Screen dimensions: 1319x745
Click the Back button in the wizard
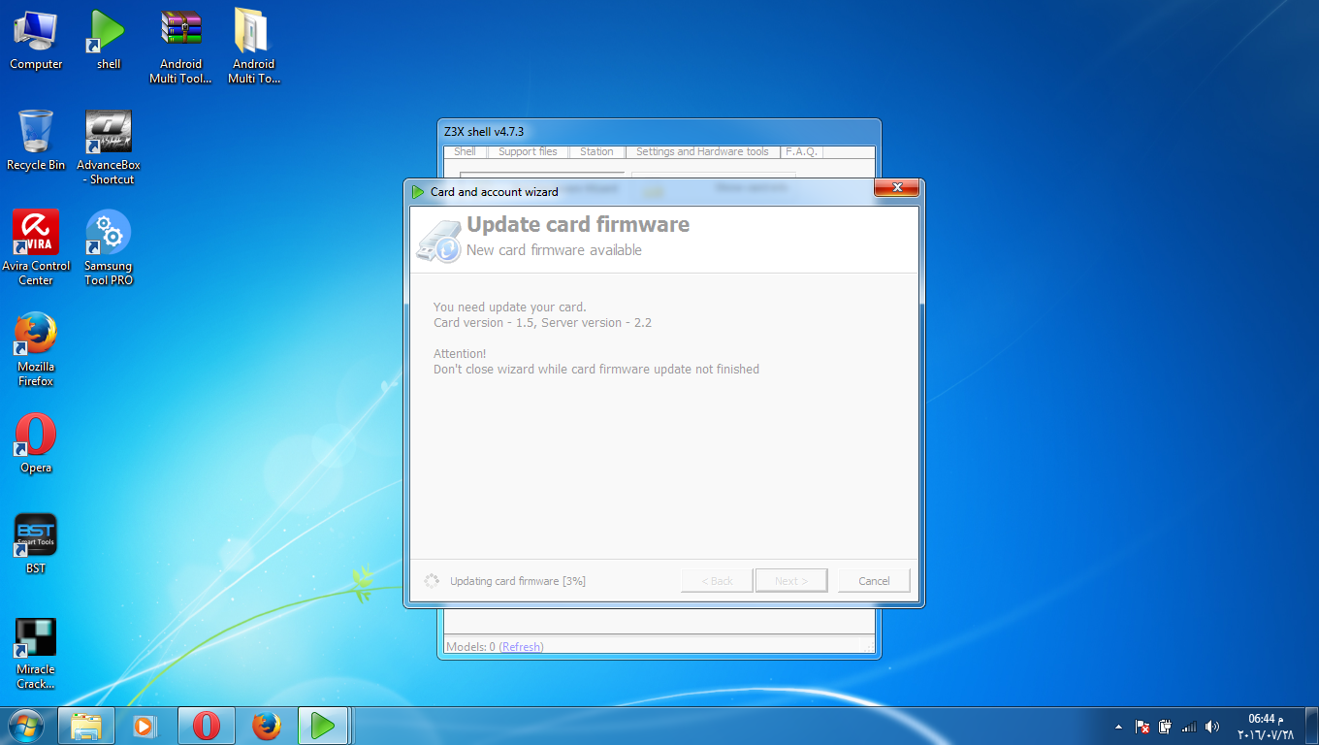coord(717,580)
